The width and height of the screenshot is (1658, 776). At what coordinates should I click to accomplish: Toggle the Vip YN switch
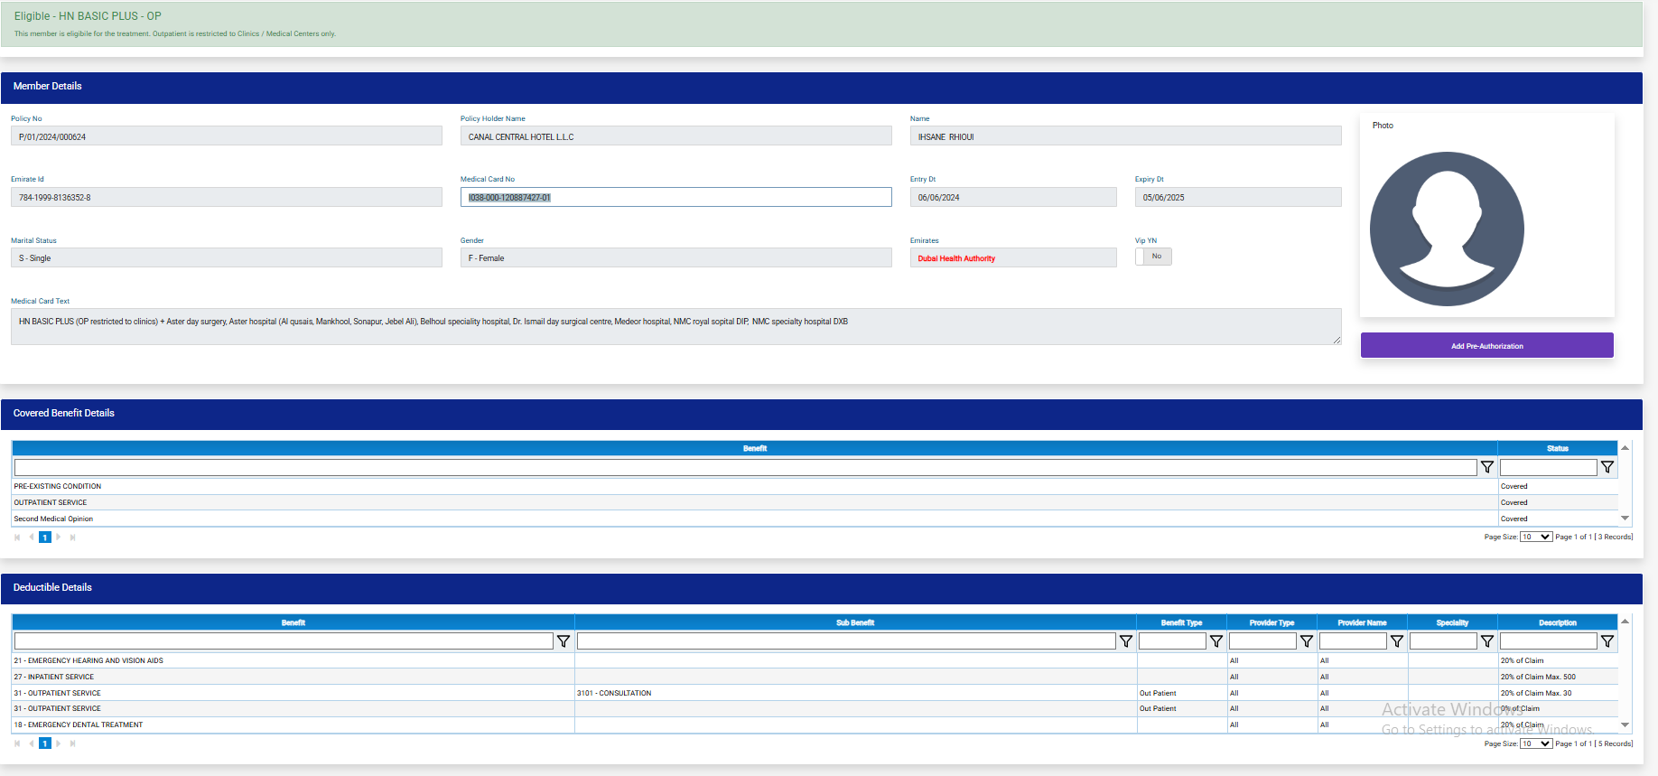click(x=1153, y=257)
